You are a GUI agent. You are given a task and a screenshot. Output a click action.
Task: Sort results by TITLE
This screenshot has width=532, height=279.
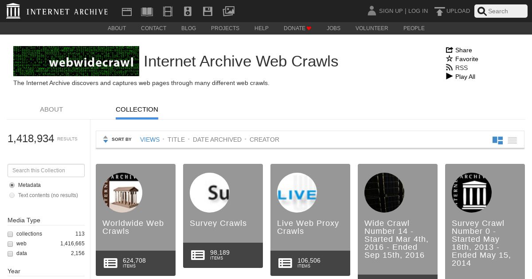pos(176,139)
